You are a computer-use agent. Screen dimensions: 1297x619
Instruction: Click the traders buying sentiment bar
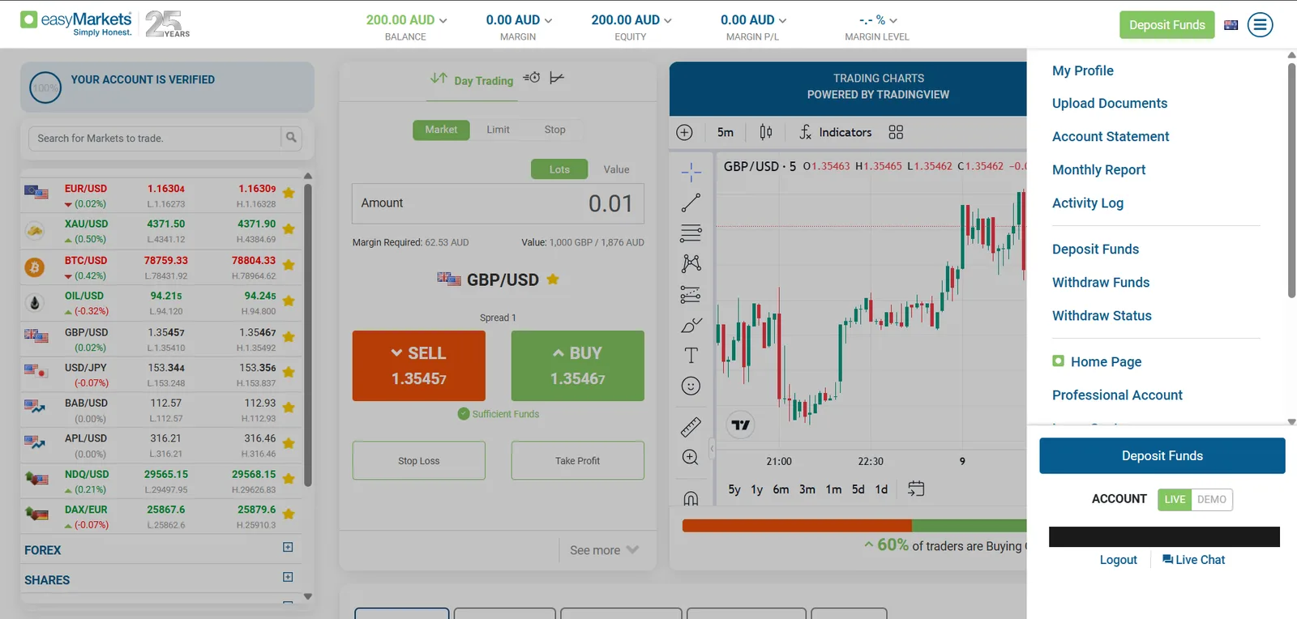(x=854, y=526)
